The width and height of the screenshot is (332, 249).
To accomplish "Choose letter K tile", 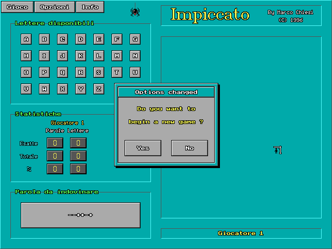I will 81,56.
